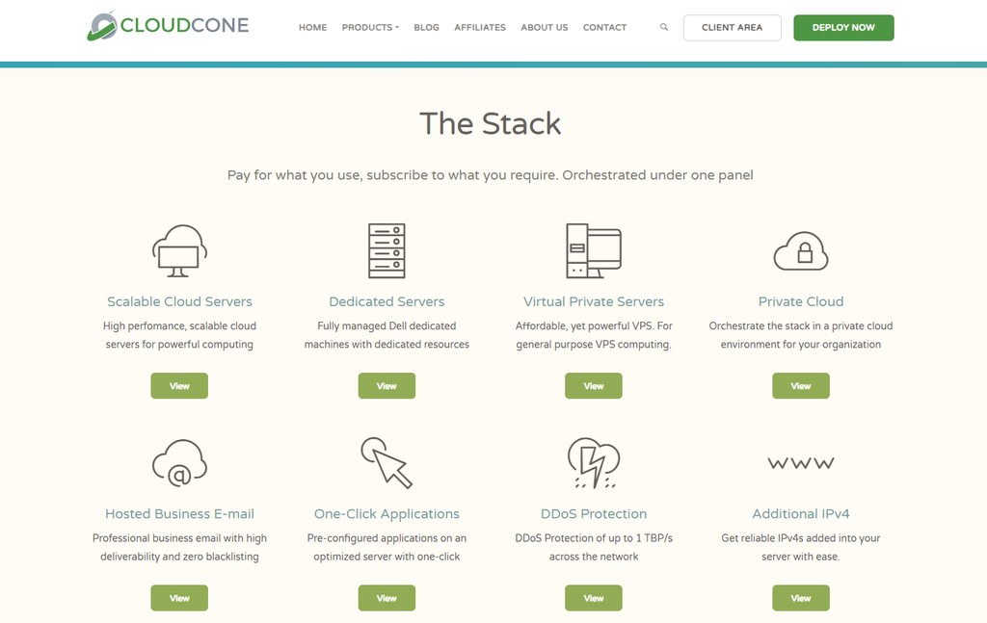Screen dimensions: 987x623
Task: Click the green Deploy Now button
Action: tap(843, 28)
